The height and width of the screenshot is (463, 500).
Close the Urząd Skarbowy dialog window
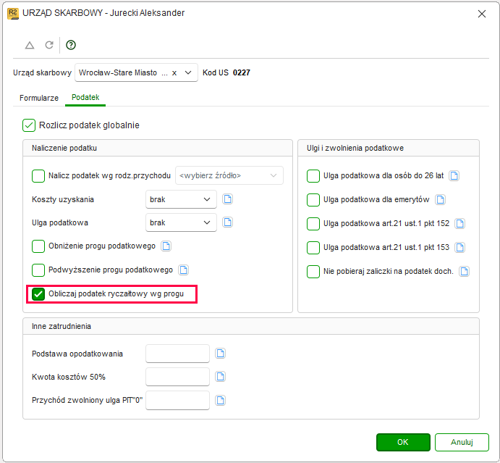[482, 14]
